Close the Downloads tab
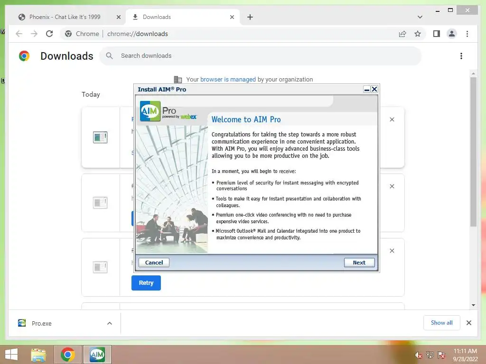Viewport: 486px width, 364px height. [x=232, y=17]
